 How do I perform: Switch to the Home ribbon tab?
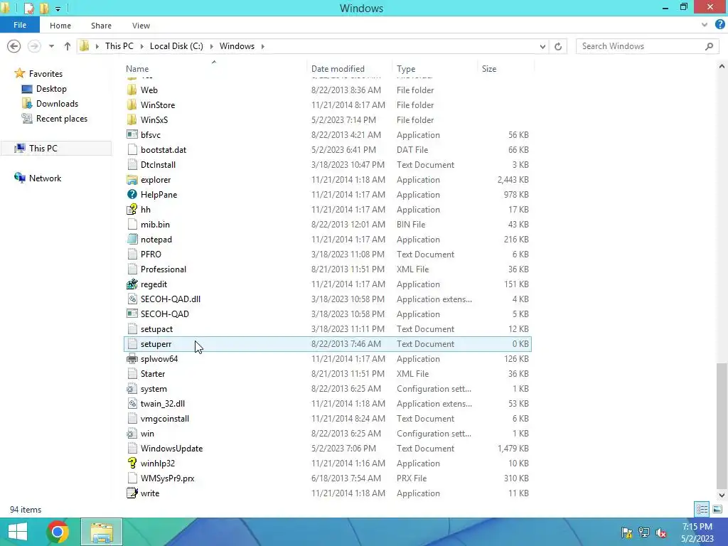60,26
